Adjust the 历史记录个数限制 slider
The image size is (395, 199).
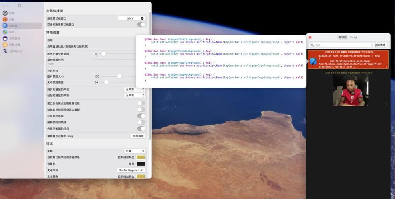coord(103,54)
